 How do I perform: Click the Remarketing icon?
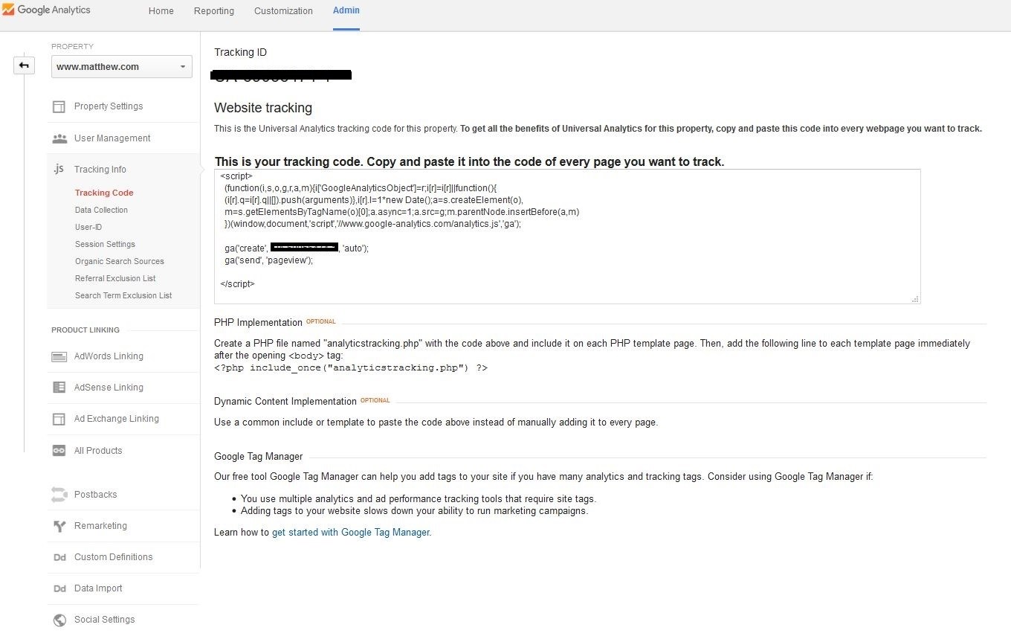pyautogui.click(x=59, y=526)
